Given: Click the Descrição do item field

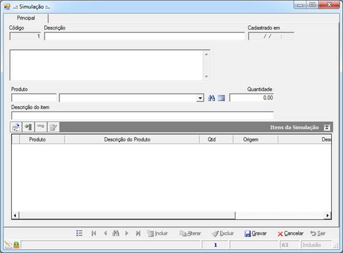Looking at the screenshot, I should [x=143, y=116].
